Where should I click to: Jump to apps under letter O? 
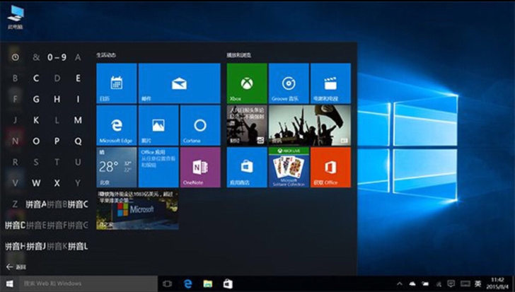[36, 141]
